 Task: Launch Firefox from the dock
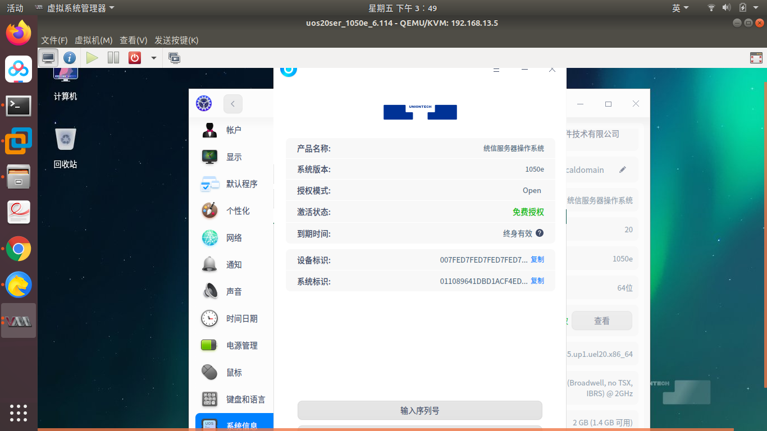point(19,33)
